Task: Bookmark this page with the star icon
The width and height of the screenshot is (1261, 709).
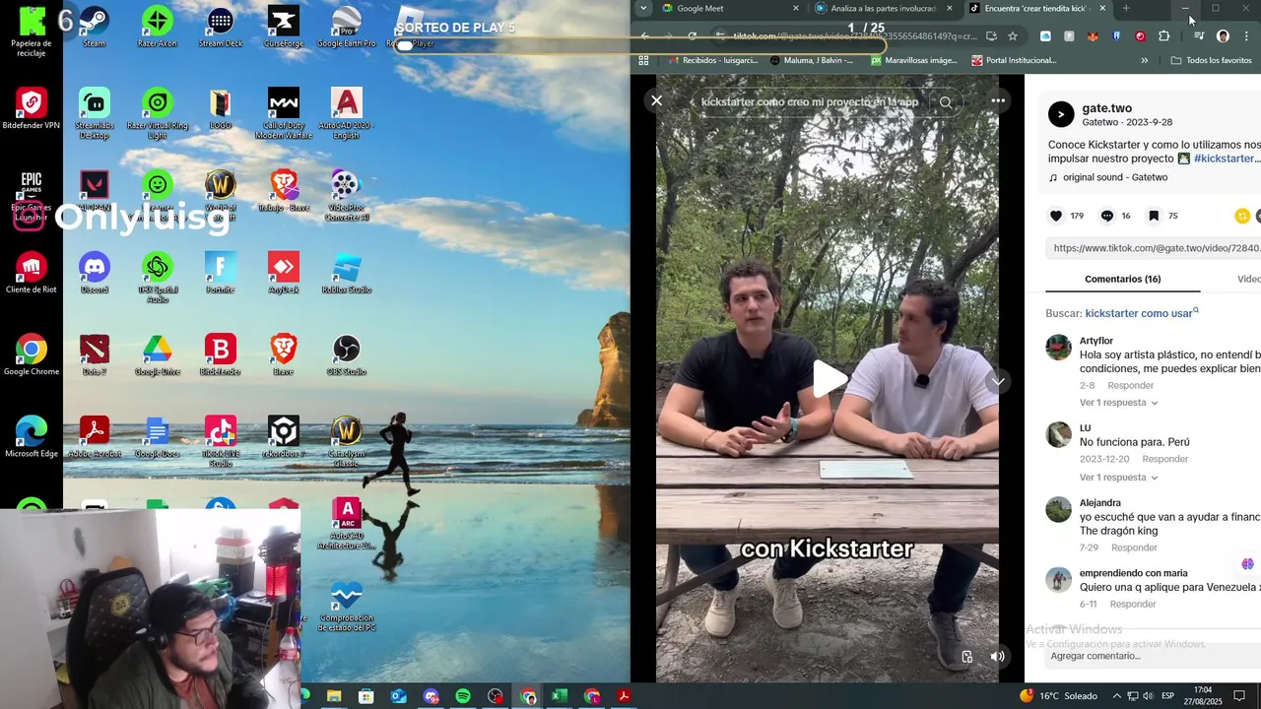Action: tap(1012, 36)
